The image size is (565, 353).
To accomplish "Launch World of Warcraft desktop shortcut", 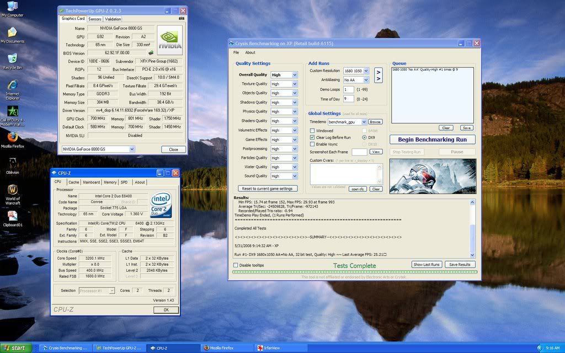I will point(13,195).
